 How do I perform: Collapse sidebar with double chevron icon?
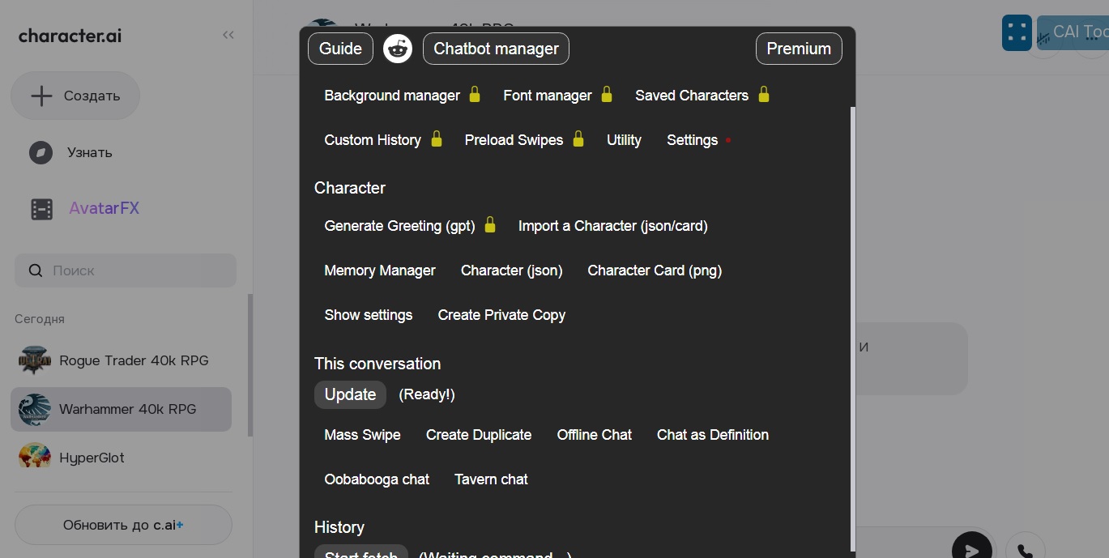(228, 35)
